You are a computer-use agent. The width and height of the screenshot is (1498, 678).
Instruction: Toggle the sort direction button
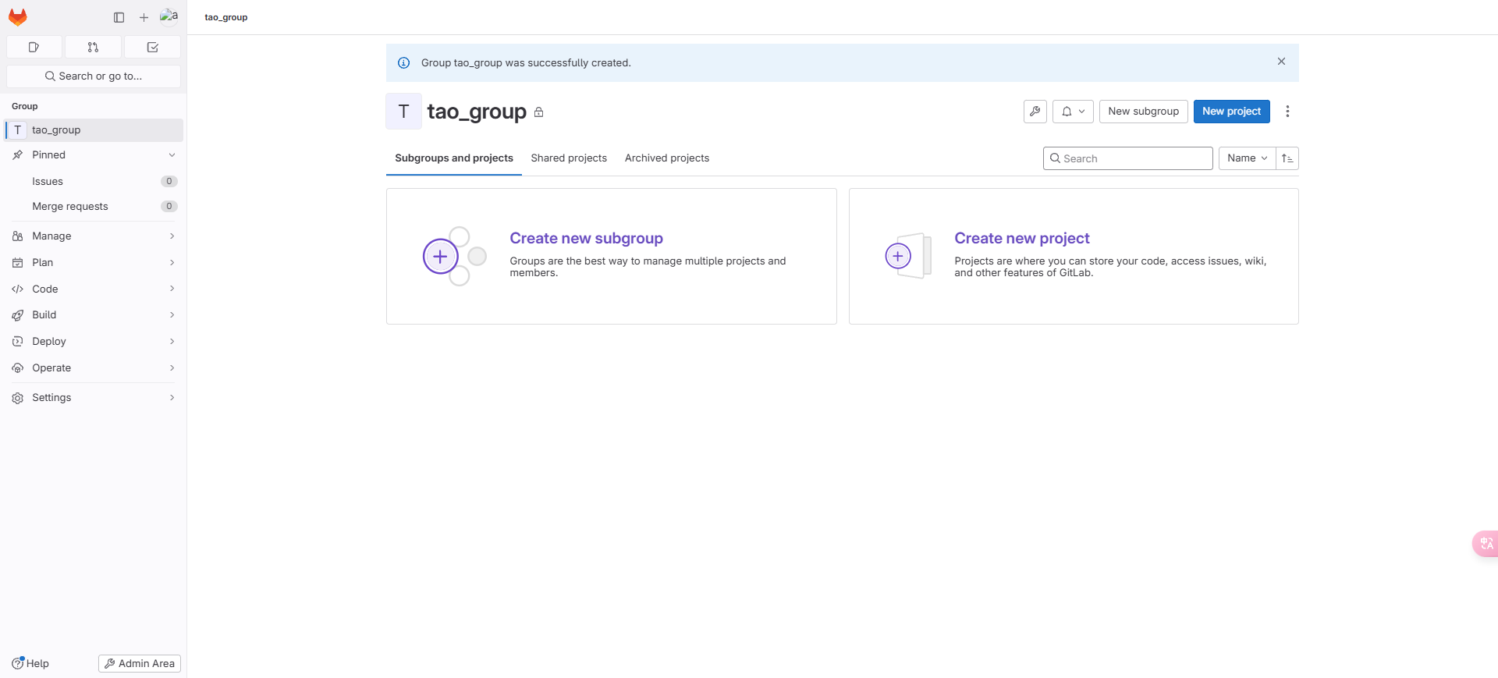pos(1287,158)
